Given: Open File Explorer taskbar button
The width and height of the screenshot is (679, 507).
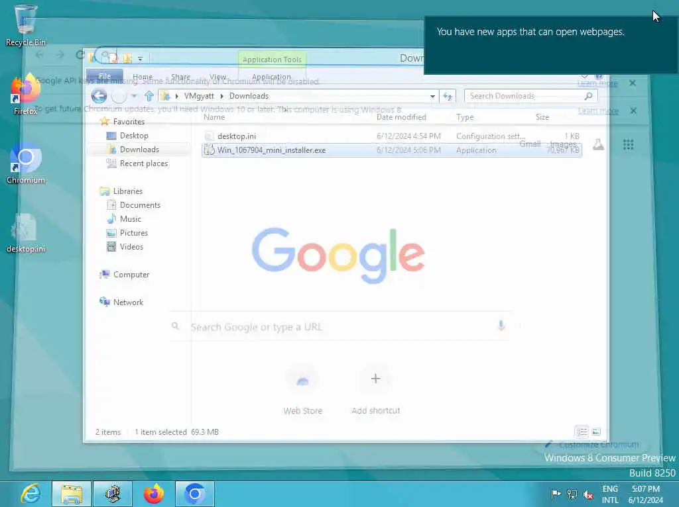Looking at the screenshot, I should [72, 494].
